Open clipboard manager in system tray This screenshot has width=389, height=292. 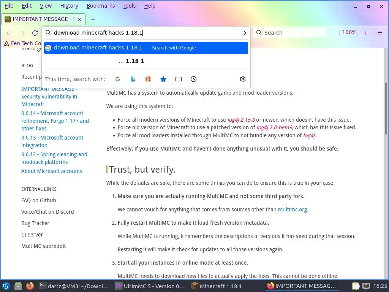pyautogui.click(x=356, y=286)
